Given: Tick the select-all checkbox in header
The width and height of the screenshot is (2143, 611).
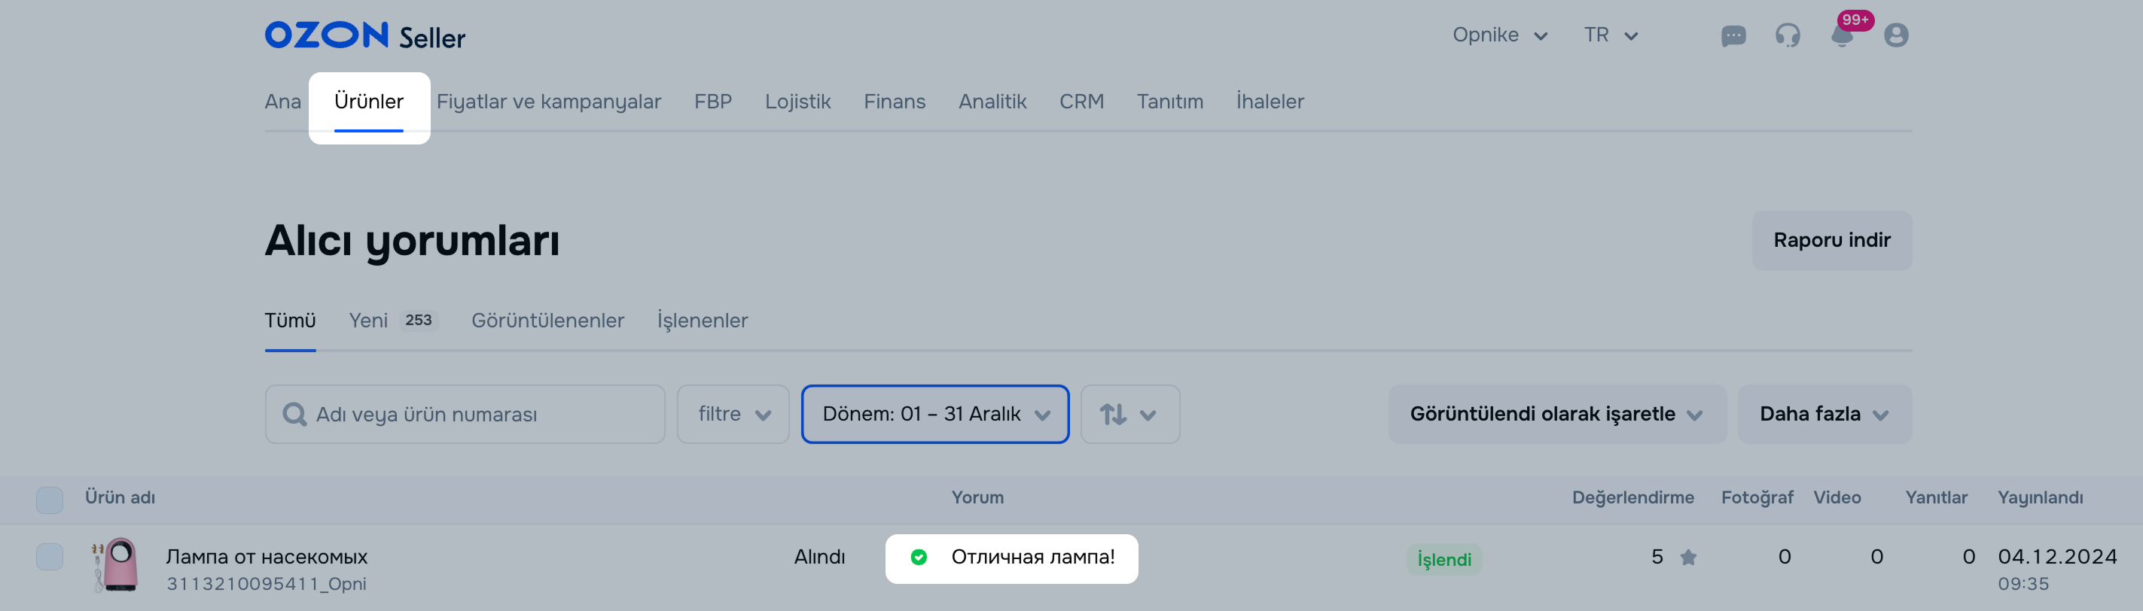Looking at the screenshot, I should (50, 500).
